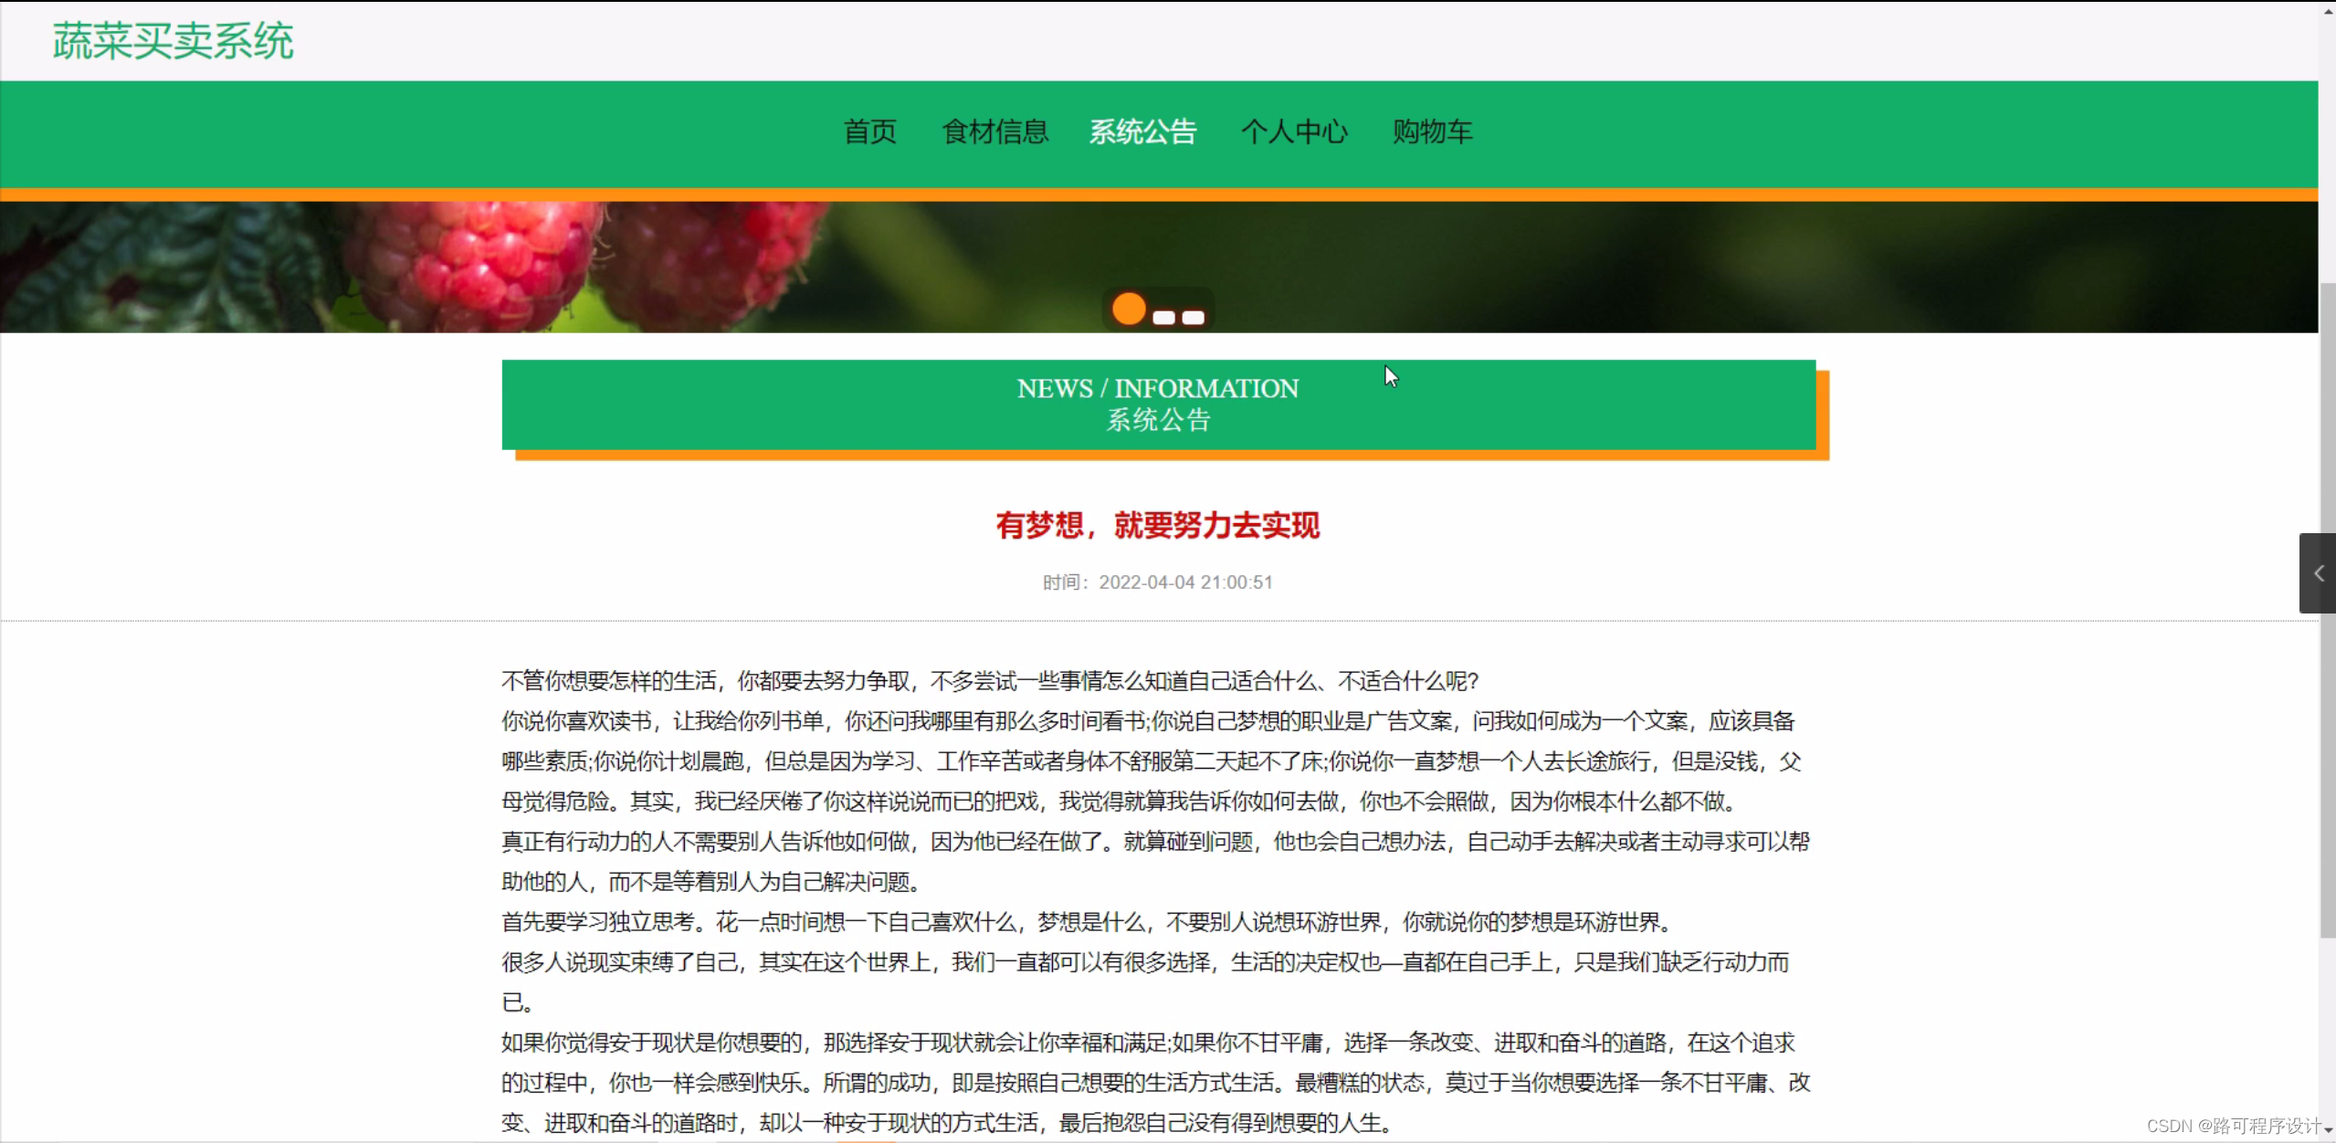Switch to the second carousel slide indicator
This screenshot has height=1143, width=2336.
coord(1163,318)
